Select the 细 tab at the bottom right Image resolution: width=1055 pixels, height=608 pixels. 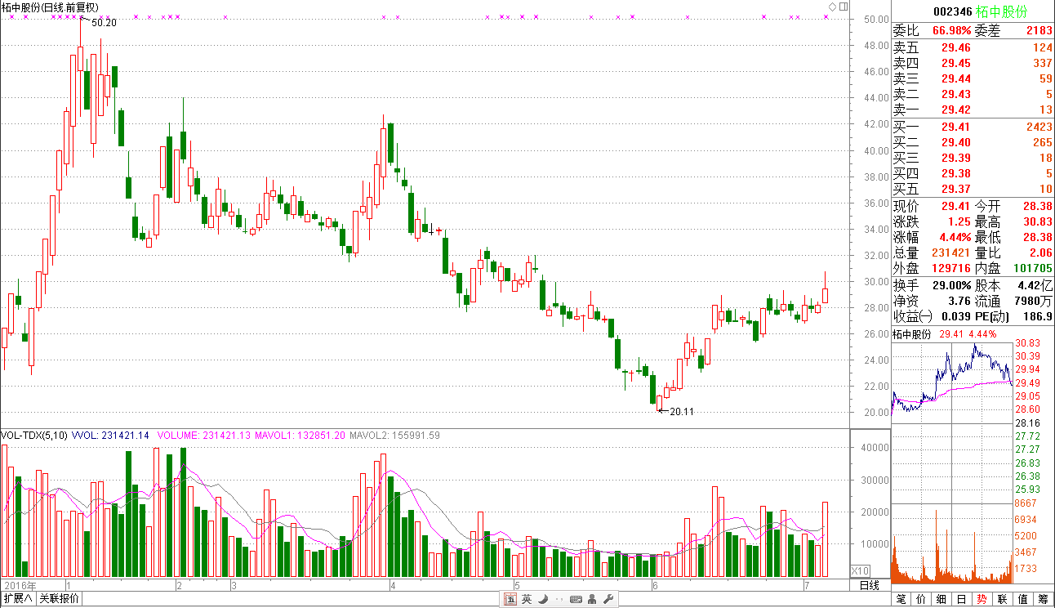pos(941,599)
